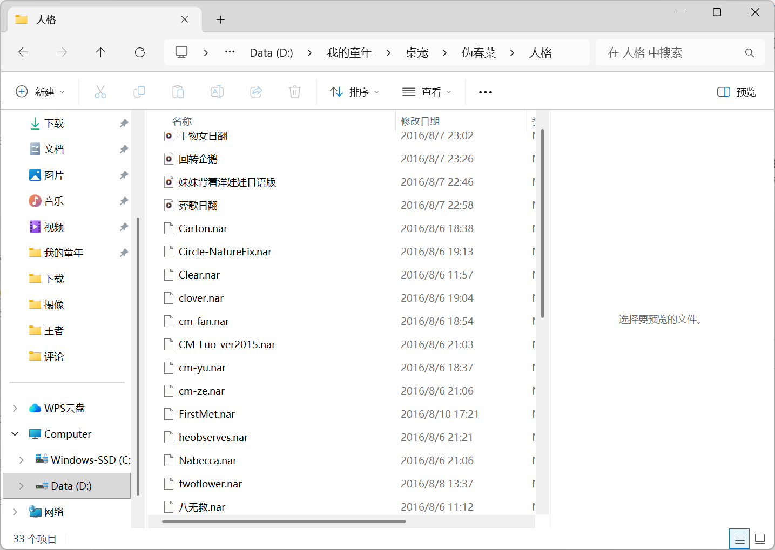775x550 pixels.
Task: Open the chevron after 桌宠 in path
Action: coord(444,53)
